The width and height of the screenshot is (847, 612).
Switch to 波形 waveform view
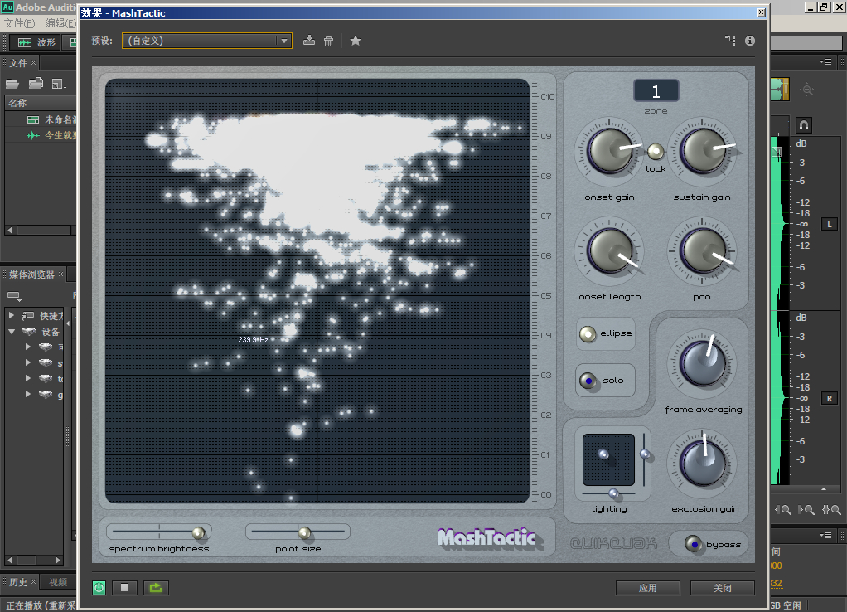point(36,42)
